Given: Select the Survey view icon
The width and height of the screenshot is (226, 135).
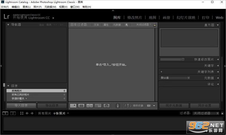Looking at the screenshot, I should 98,106.
